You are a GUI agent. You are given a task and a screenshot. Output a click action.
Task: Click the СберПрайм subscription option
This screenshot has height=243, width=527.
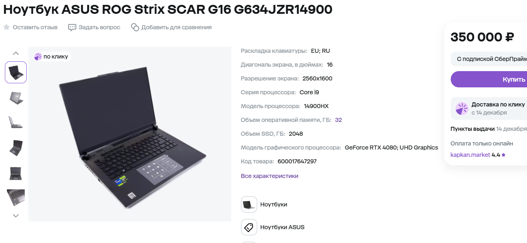point(489,59)
